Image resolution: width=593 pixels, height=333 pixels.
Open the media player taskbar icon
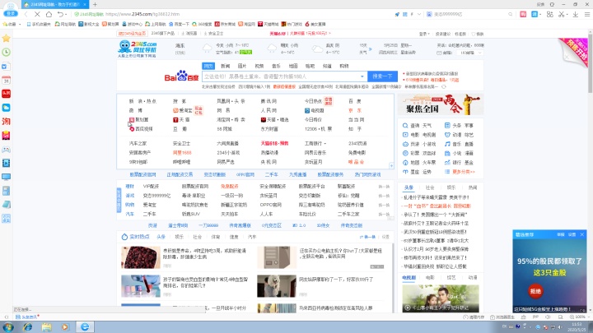point(65,327)
